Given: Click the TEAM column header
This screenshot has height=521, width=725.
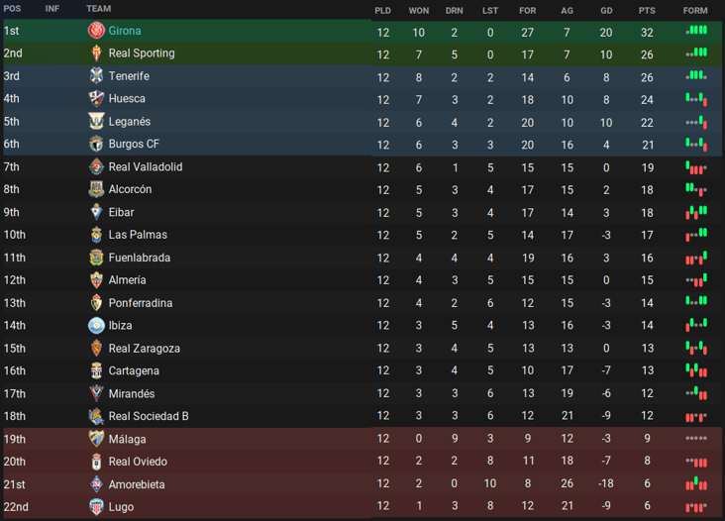Looking at the screenshot, I should coord(98,9).
